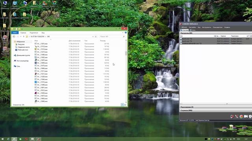252x141 pixels.
Task: Sort KillSwitch processes by Подписано column
Action: [235, 36]
